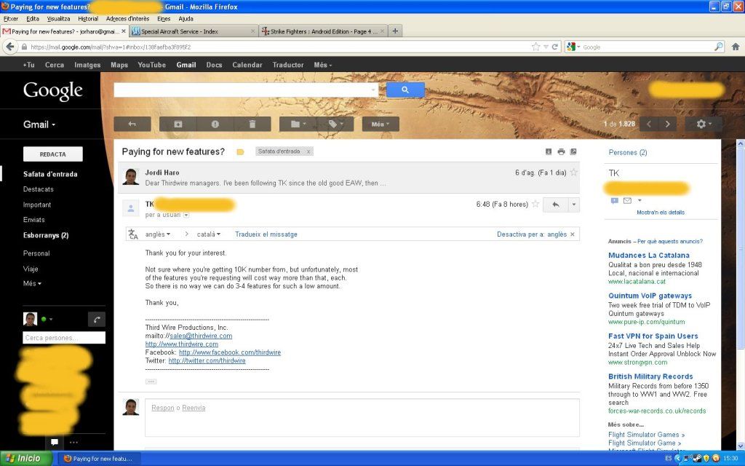Collapse all messages icon
This screenshot has width=745, height=466.
549,151
